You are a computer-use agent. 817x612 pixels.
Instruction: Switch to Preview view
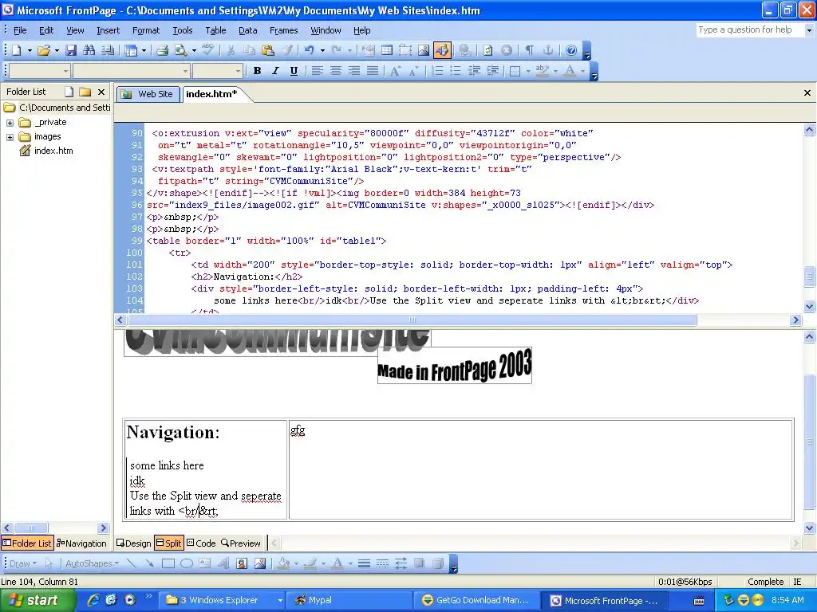[x=241, y=543]
